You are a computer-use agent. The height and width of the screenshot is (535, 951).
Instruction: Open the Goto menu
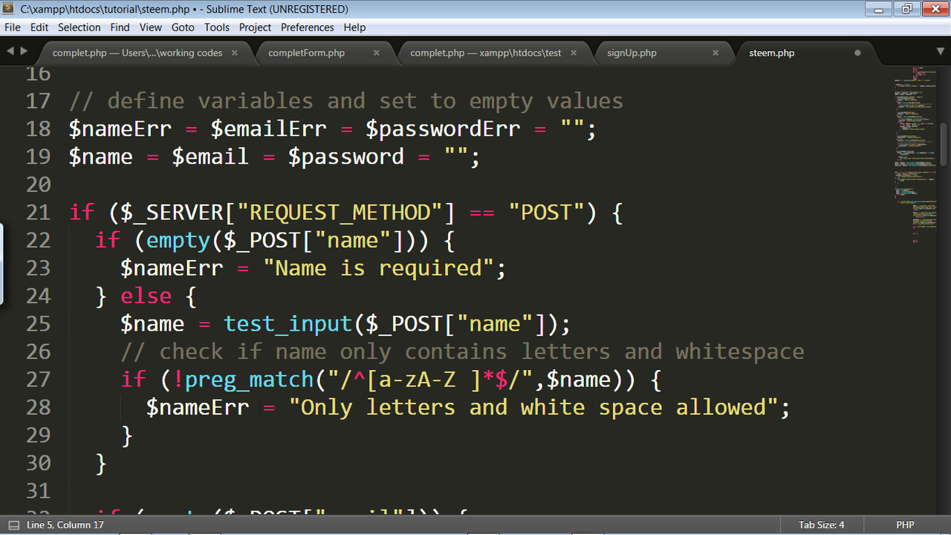pos(183,27)
